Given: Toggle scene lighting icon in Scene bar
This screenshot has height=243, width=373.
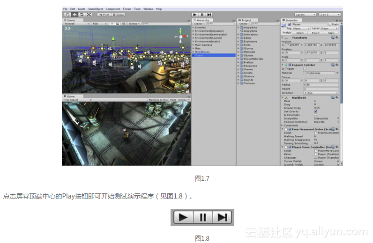Looking at the screenshot, I should point(112,24).
